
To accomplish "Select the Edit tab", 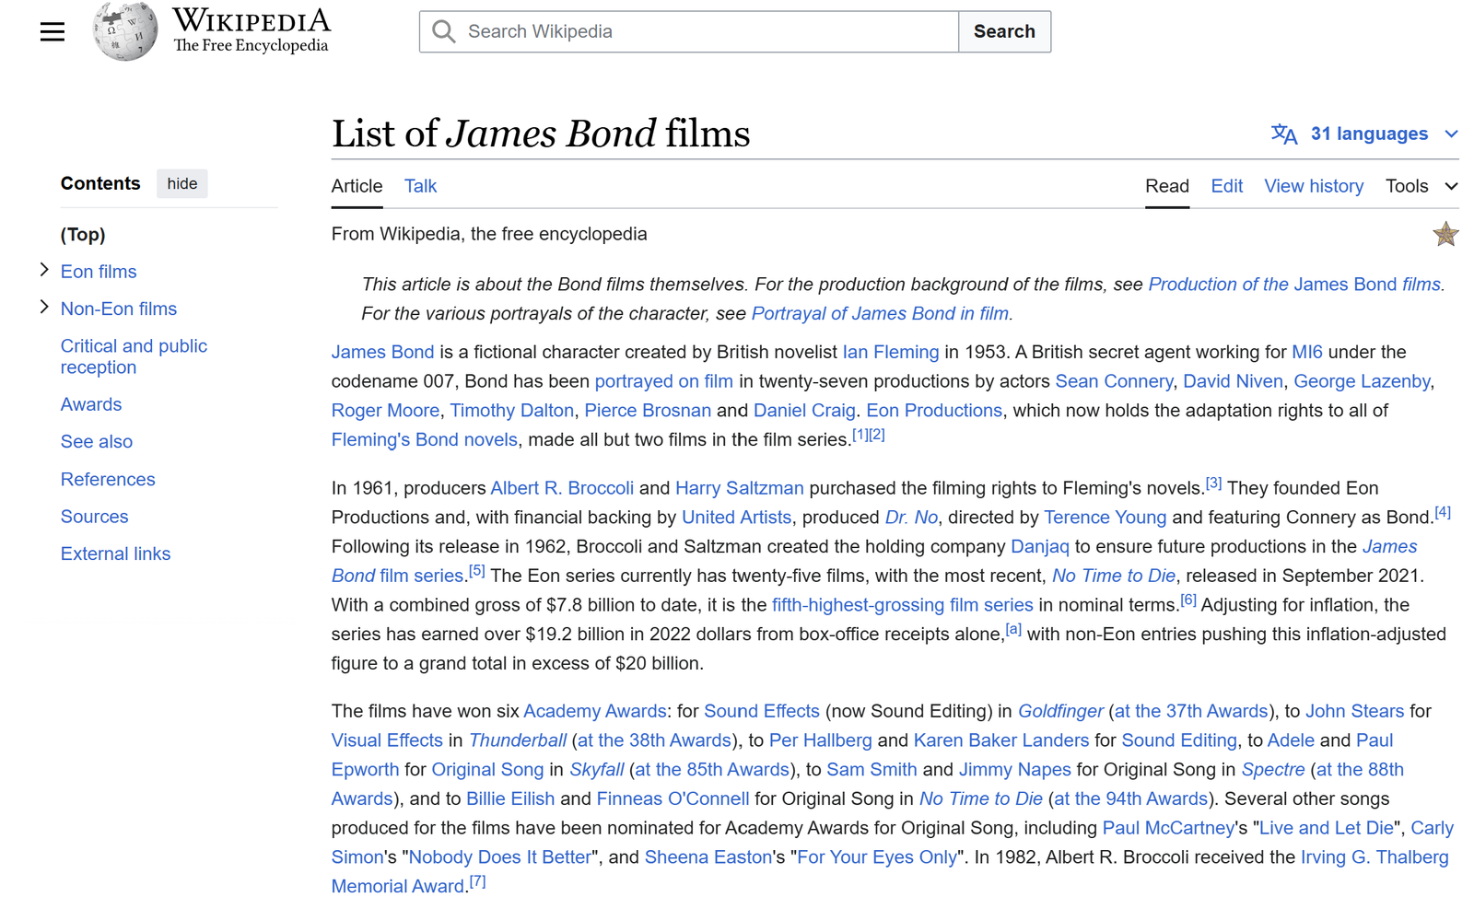I will [x=1226, y=186].
